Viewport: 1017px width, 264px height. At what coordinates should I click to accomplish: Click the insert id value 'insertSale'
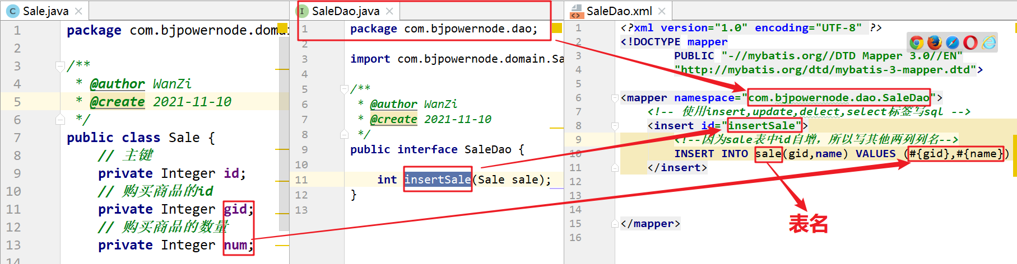tap(761, 126)
